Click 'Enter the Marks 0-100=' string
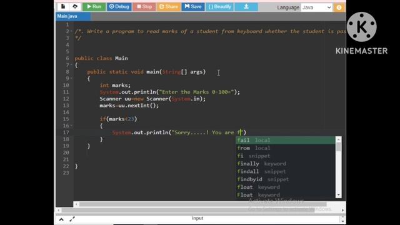 [196, 92]
